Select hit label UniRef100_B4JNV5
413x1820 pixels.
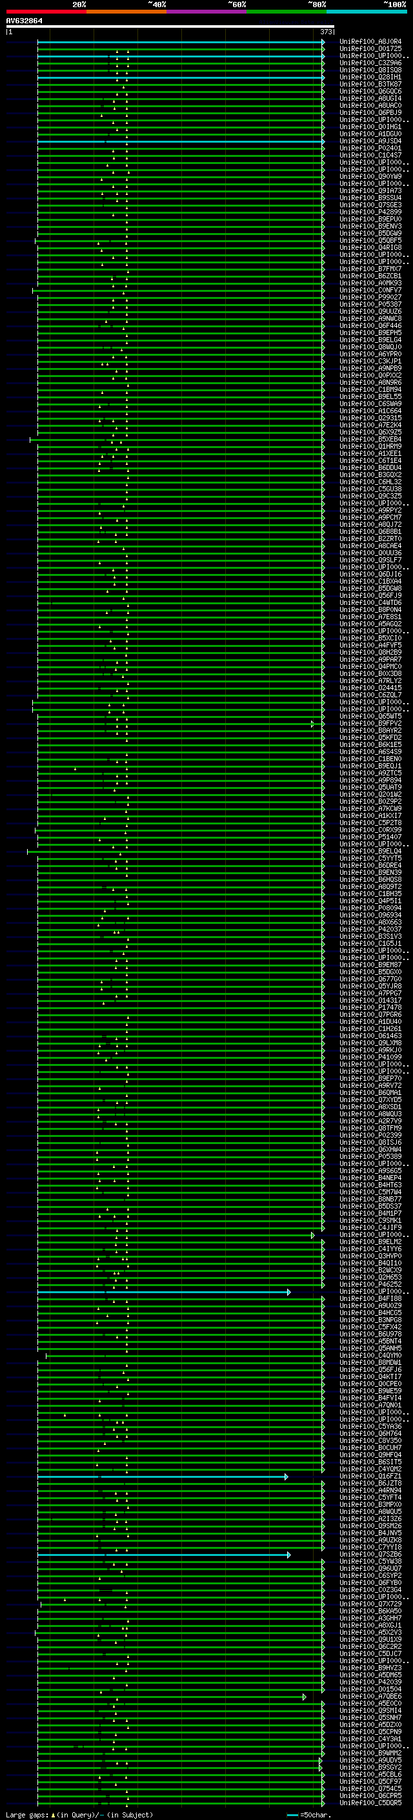370,1533
